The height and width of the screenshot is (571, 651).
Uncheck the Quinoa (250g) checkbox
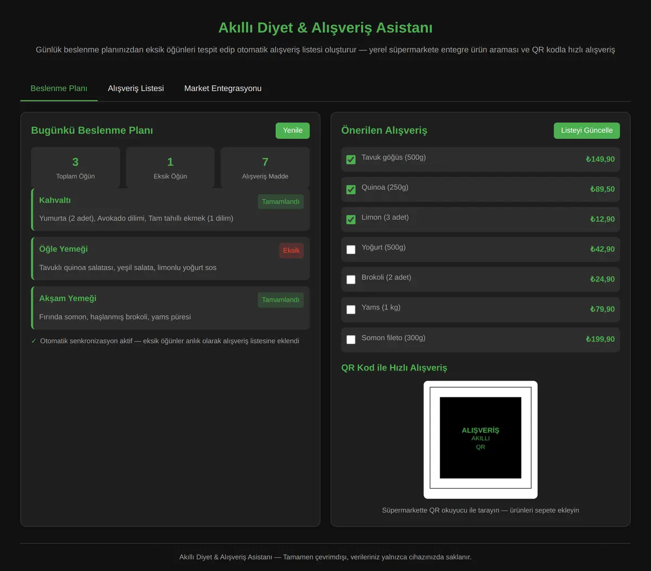pyautogui.click(x=351, y=189)
